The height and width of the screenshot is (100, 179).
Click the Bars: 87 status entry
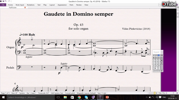pos(15,93)
